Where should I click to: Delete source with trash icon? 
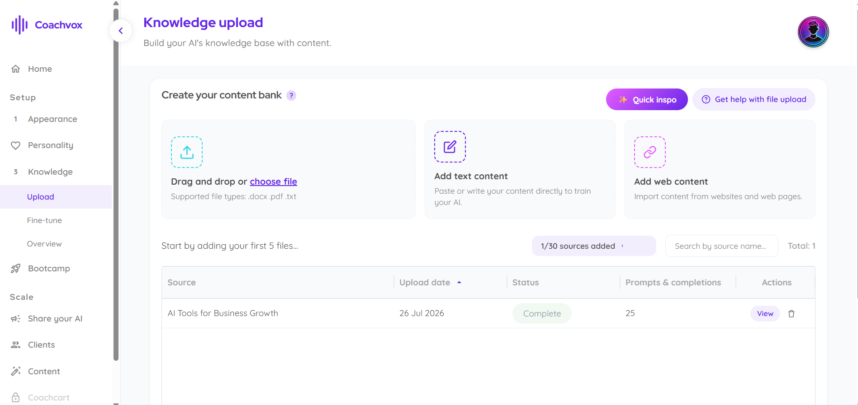point(792,313)
